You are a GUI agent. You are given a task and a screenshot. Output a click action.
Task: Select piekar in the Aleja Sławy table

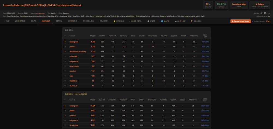[72, 110]
